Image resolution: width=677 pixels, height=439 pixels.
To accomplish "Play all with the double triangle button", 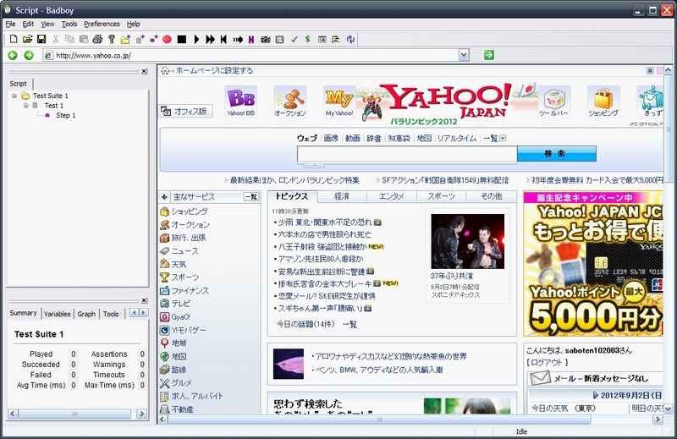I will coord(210,39).
